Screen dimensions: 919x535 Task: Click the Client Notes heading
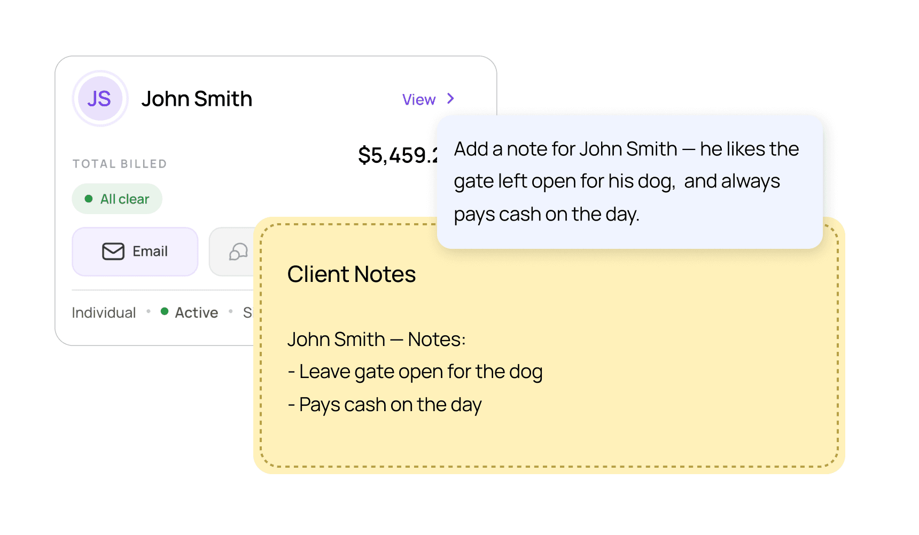[x=352, y=274]
